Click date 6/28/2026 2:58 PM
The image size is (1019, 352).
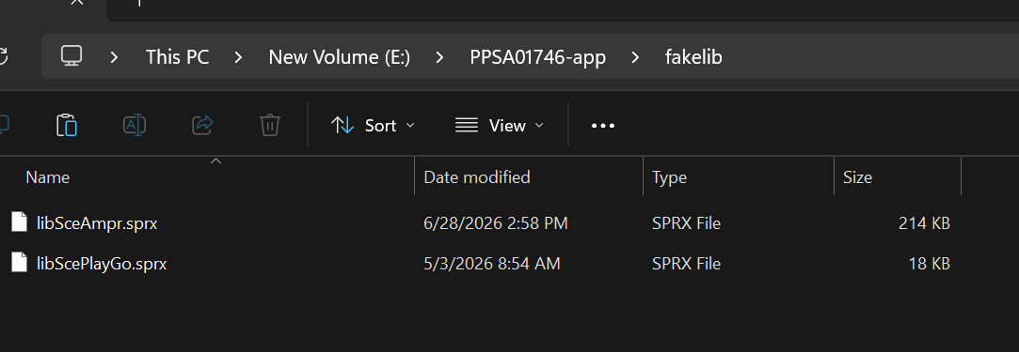[496, 223]
